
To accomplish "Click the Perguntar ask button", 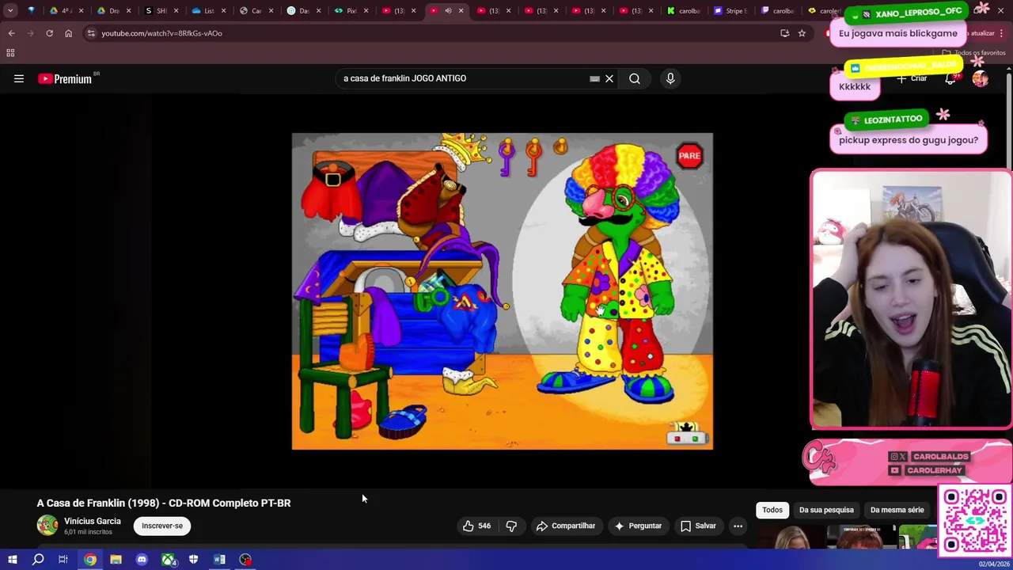I will pyautogui.click(x=638, y=526).
